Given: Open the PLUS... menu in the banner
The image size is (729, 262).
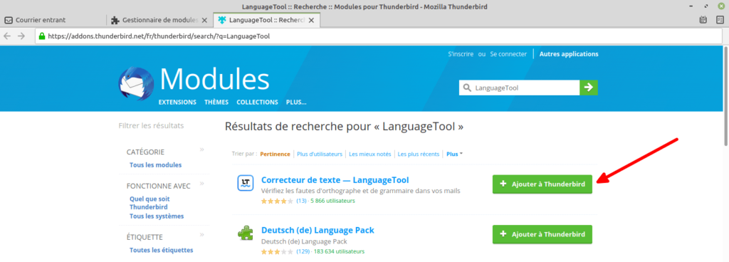Looking at the screenshot, I should coord(296,103).
